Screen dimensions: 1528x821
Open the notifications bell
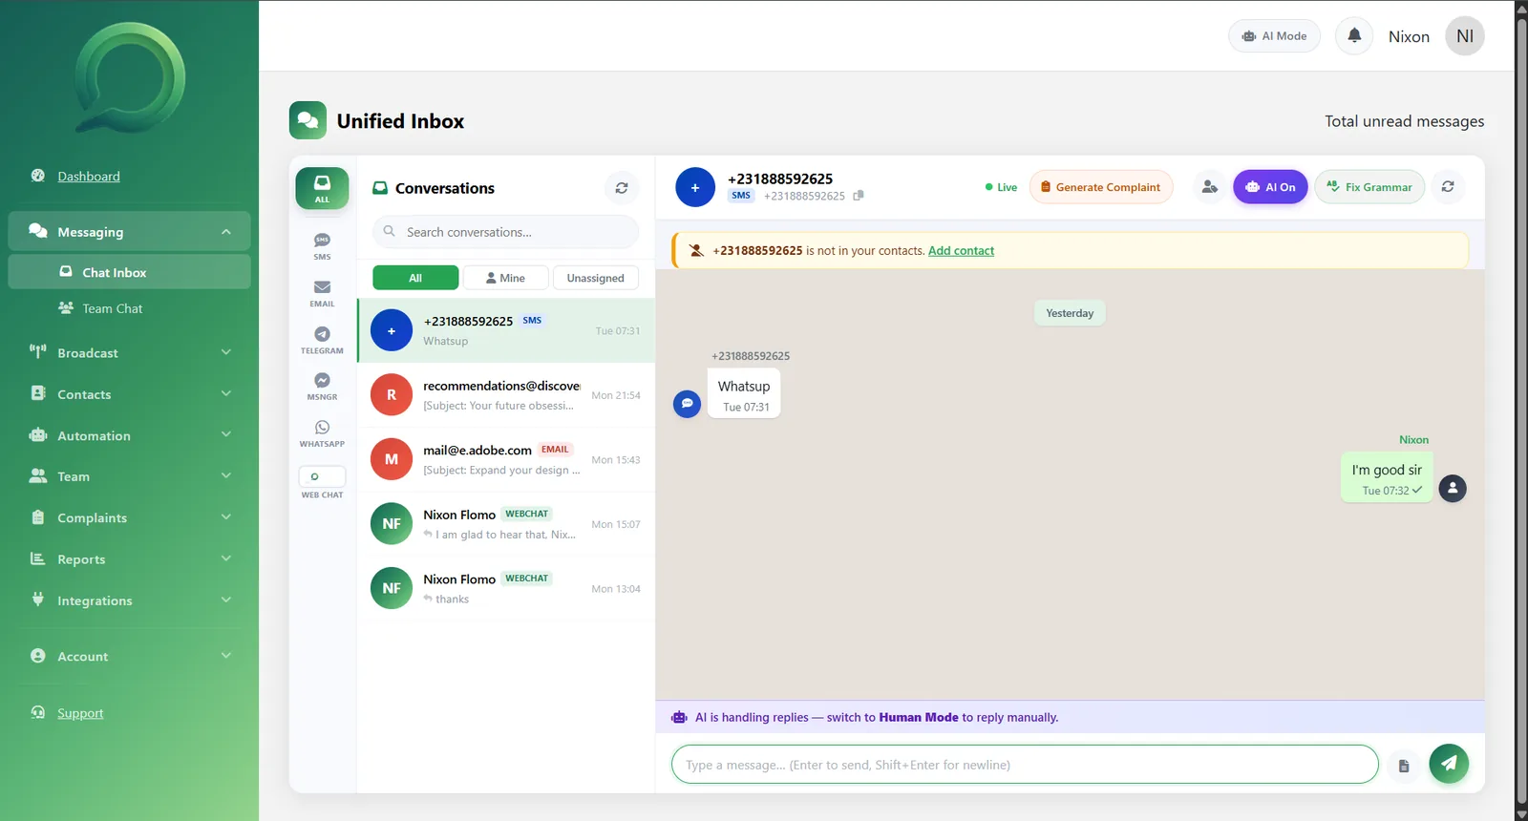1353,36
